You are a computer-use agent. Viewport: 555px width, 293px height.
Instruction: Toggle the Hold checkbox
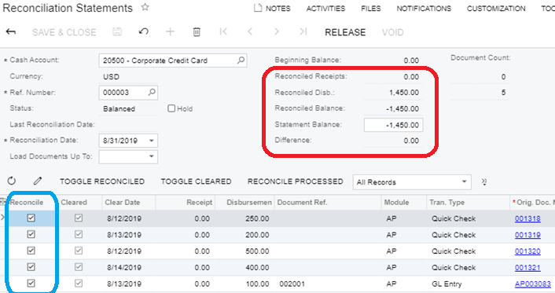coord(171,108)
